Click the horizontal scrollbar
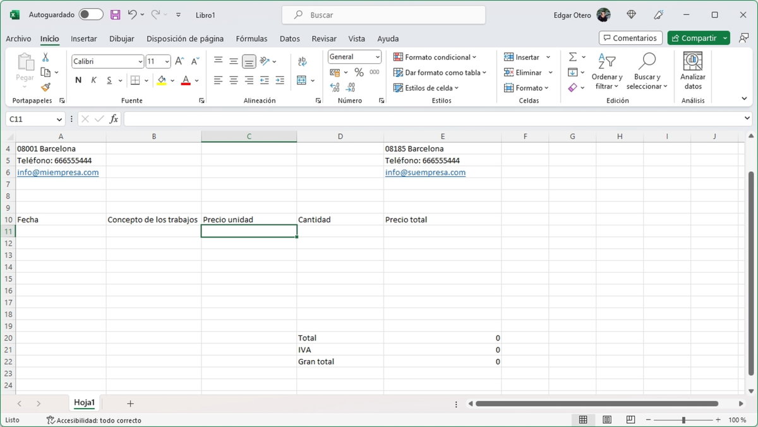 (x=597, y=404)
